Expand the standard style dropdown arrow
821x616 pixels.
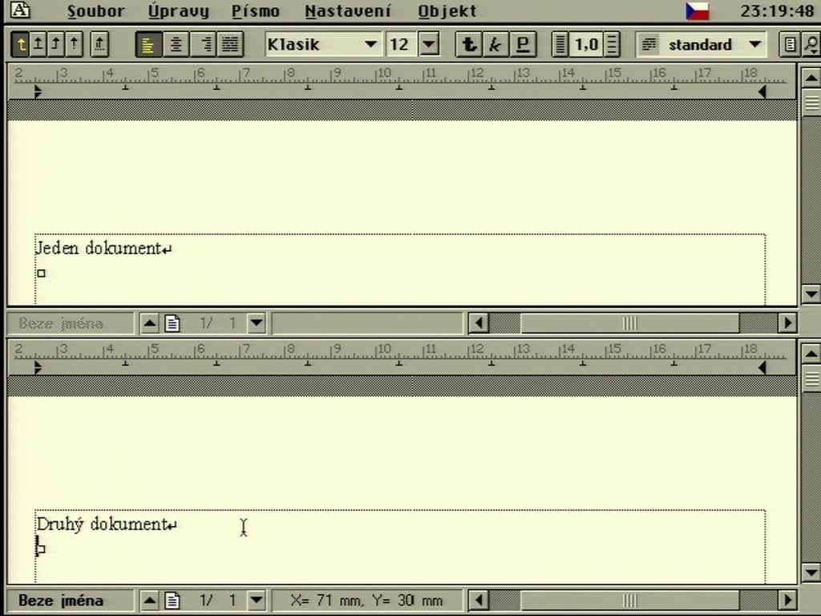tap(754, 45)
